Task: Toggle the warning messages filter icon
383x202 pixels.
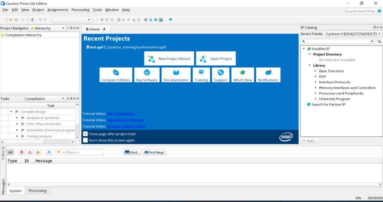Action: coord(38,152)
